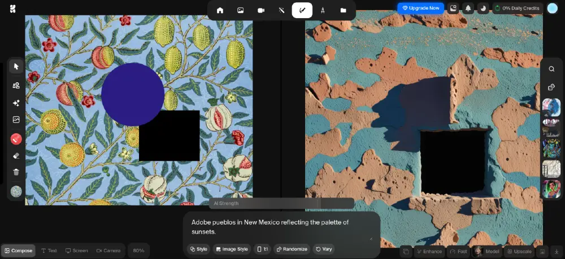Screen dimensions: 565x259
Task: Click the copy layers icon before Enhance
Action: point(406,252)
